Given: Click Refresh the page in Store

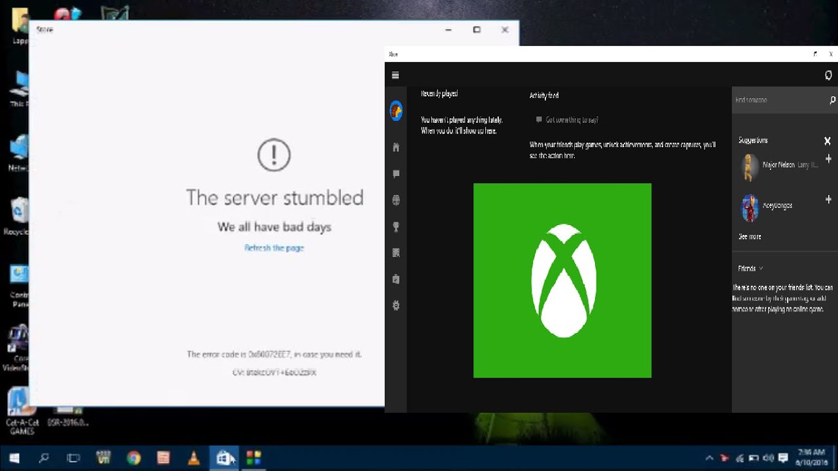Looking at the screenshot, I should 274,248.
